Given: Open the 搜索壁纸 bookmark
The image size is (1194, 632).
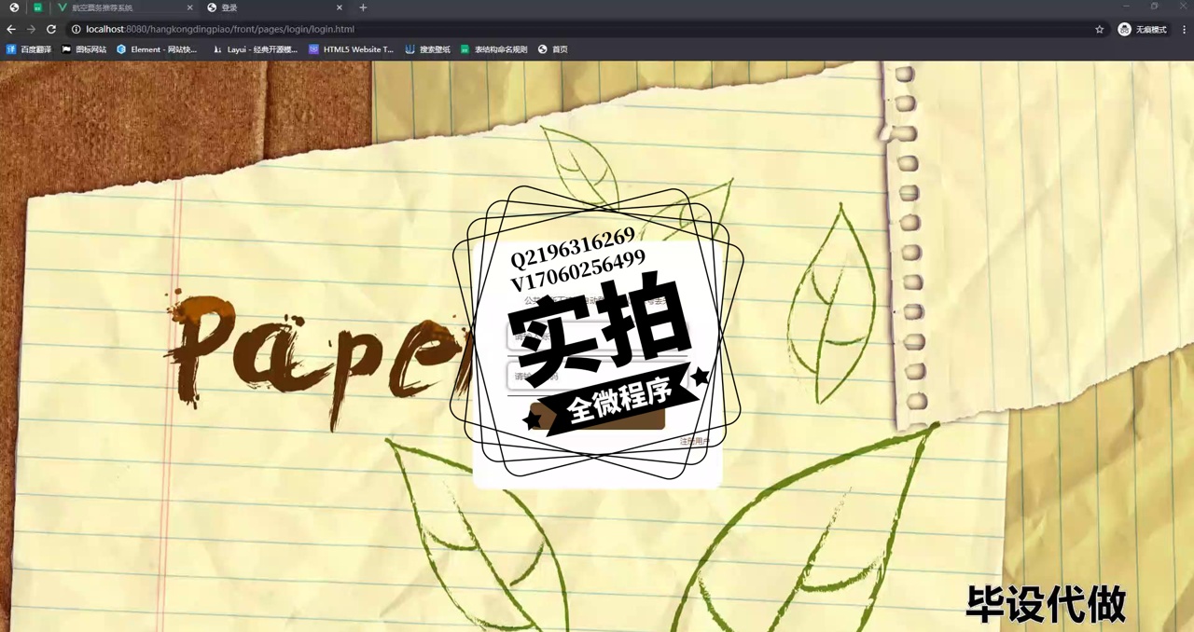Looking at the screenshot, I should [x=428, y=49].
